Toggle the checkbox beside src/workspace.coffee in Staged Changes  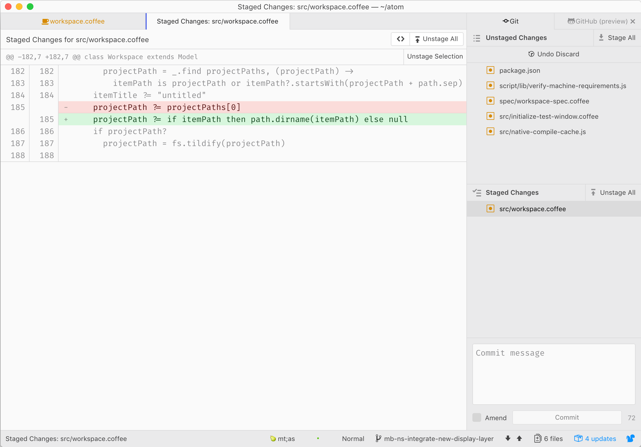[490, 208]
